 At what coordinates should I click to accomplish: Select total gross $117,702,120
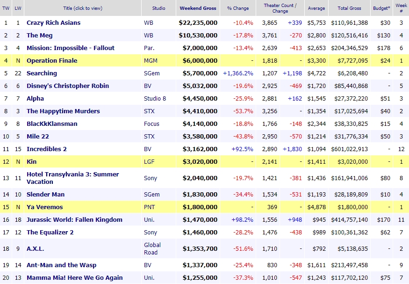(350, 278)
